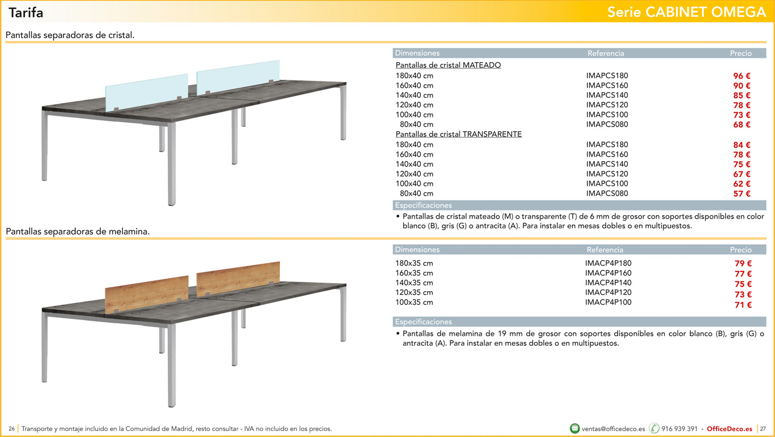Click the price "90 €"
This screenshot has height=437, width=775.
click(x=742, y=86)
